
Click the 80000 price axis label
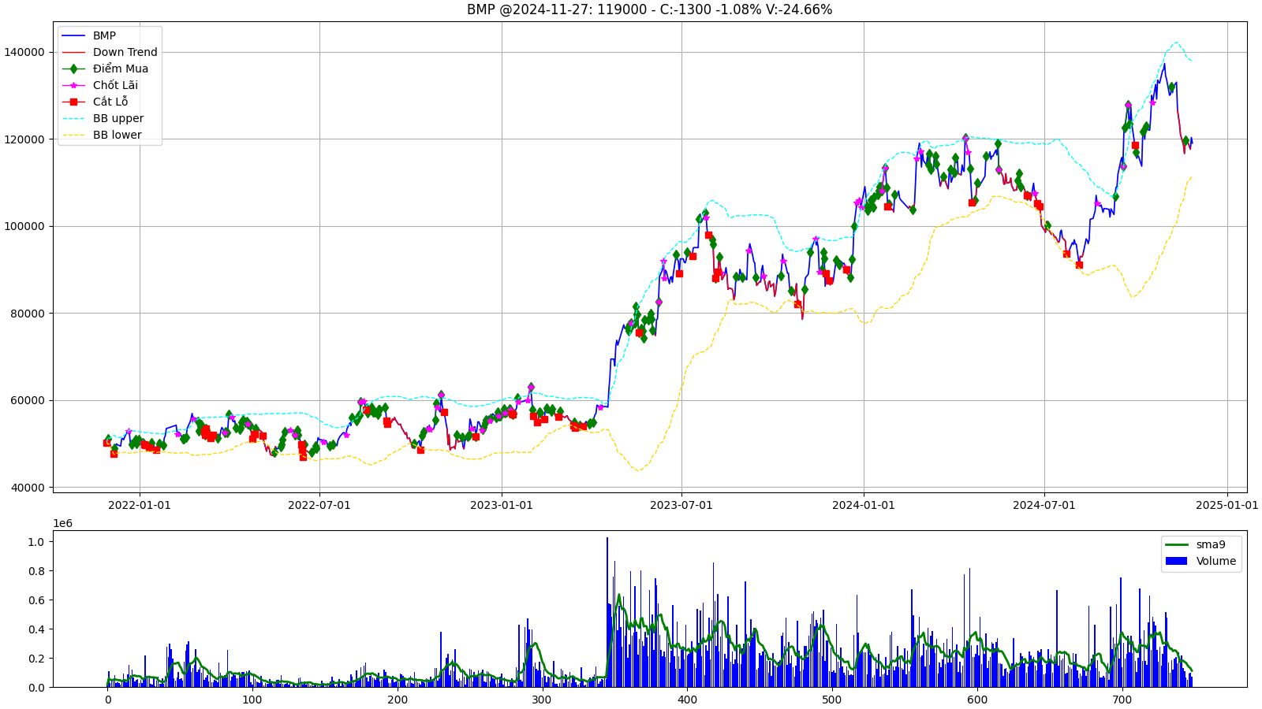pyautogui.click(x=28, y=314)
